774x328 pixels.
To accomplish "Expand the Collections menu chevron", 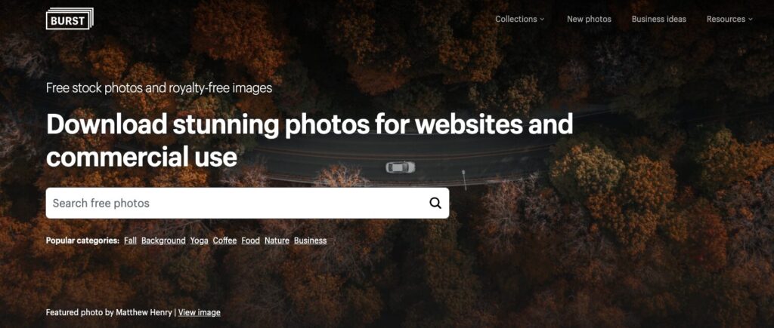I will pyautogui.click(x=541, y=19).
